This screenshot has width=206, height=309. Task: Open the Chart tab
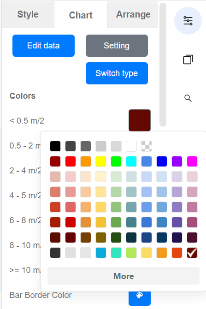click(x=81, y=15)
